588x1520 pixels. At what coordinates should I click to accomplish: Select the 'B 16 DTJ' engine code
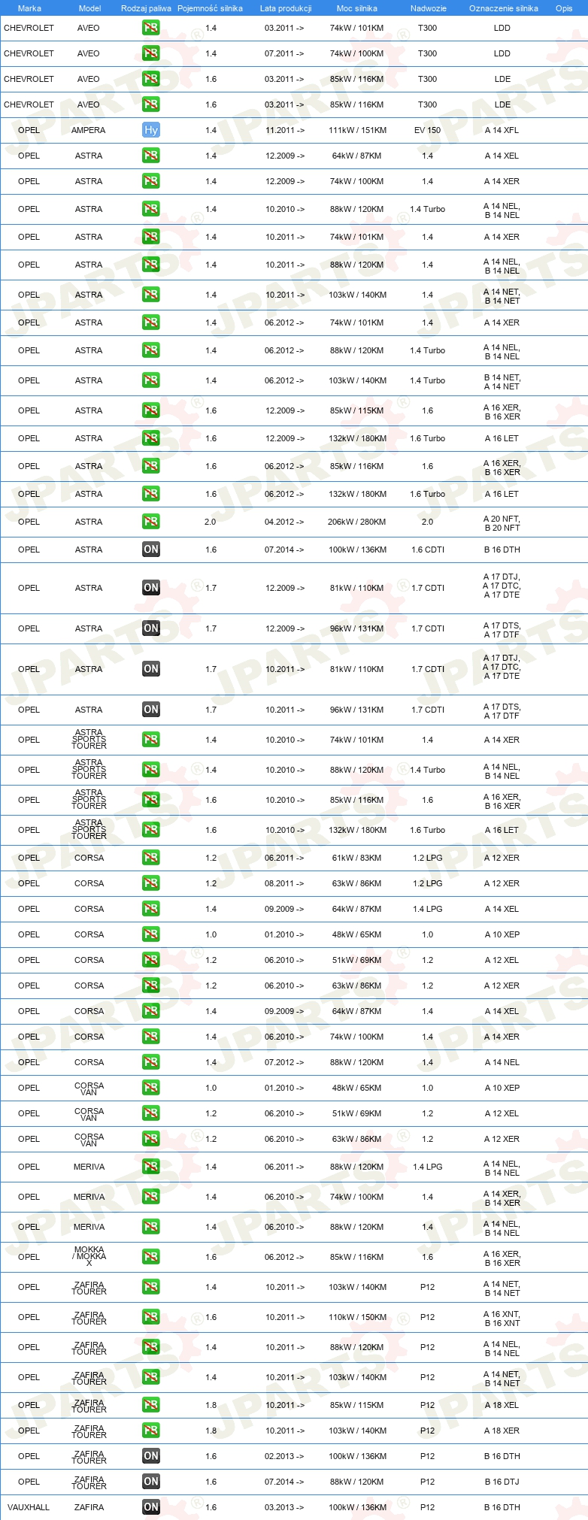tap(502, 1482)
